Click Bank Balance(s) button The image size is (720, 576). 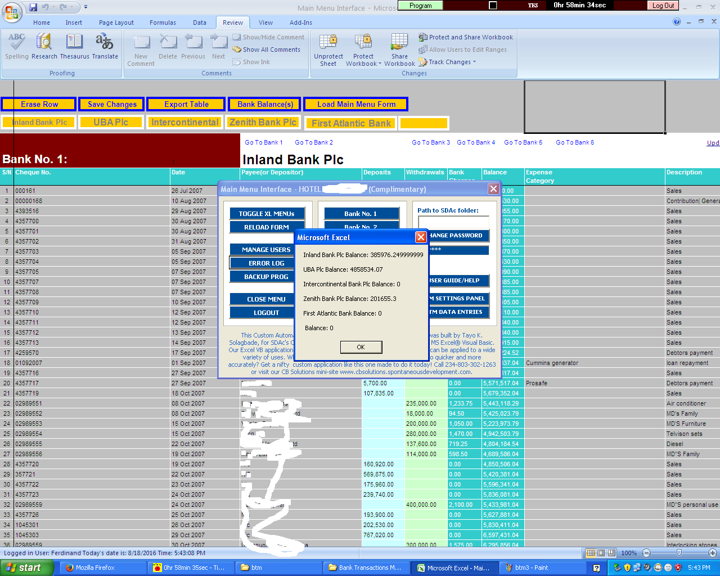[265, 104]
